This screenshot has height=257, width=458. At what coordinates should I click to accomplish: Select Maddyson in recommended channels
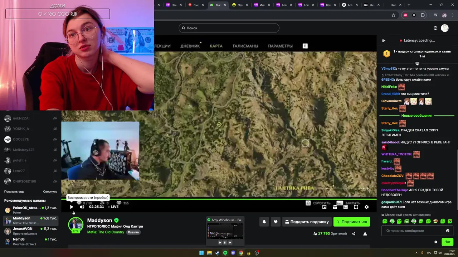(31, 220)
